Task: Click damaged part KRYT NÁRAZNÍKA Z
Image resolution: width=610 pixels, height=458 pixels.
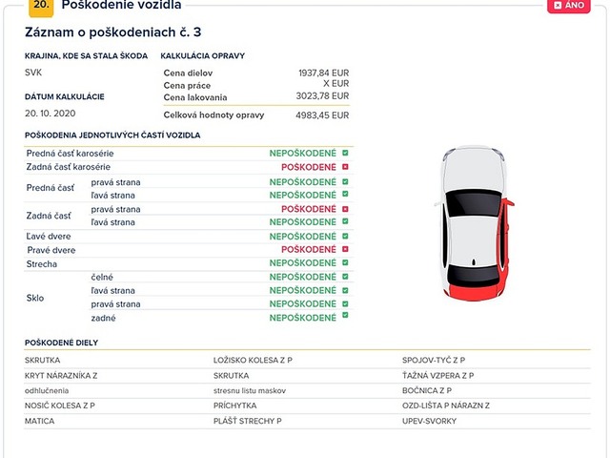Action: pos(61,375)
